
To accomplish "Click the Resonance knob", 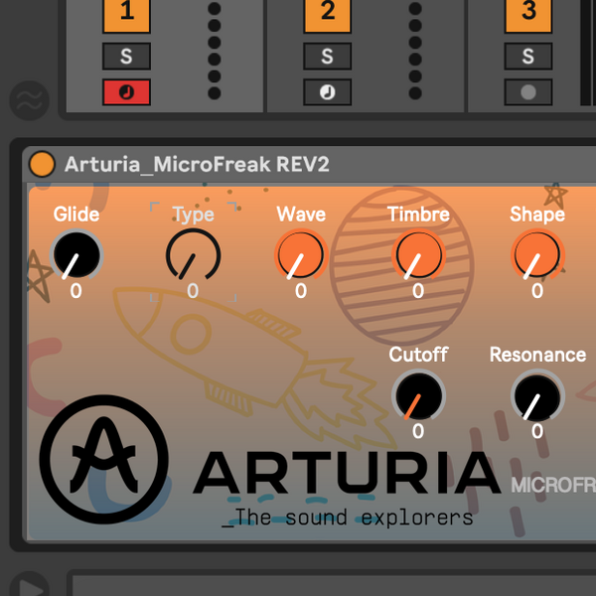I will click(x=537, y=395).
